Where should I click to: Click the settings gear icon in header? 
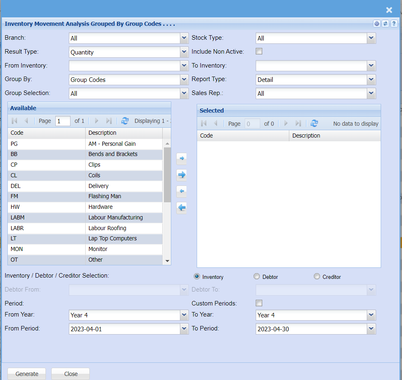(x=377, y=24)
